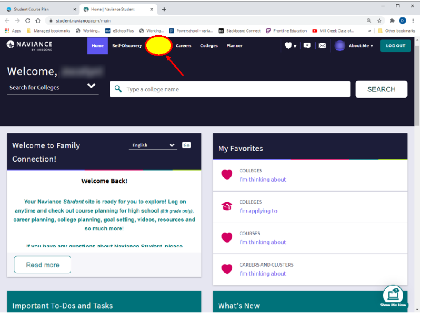The image size is (421, 315).
Task: Open Courses I'm thinking about link
Action: click(263, 242)
